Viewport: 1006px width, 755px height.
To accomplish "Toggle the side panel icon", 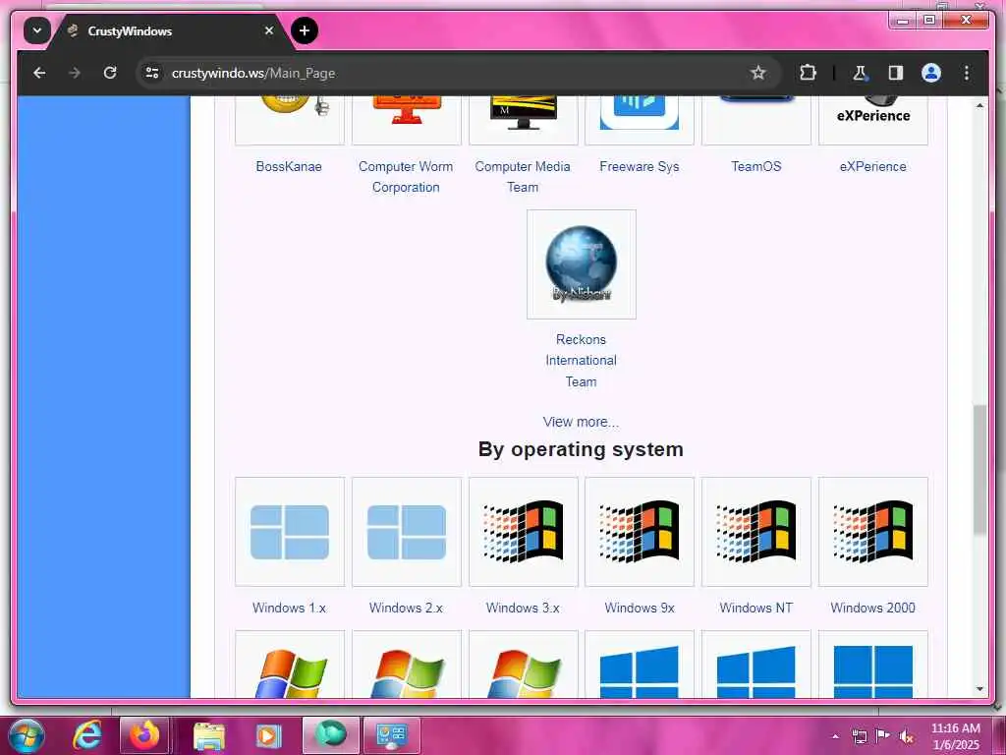I will [x=896, y=73].
